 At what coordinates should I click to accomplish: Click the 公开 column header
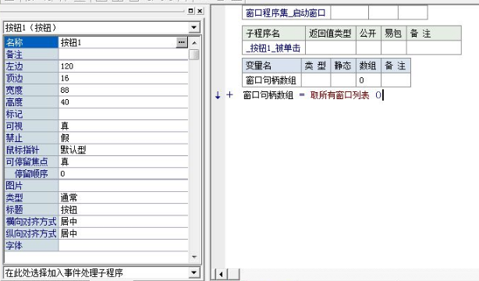tap(368, 34)
